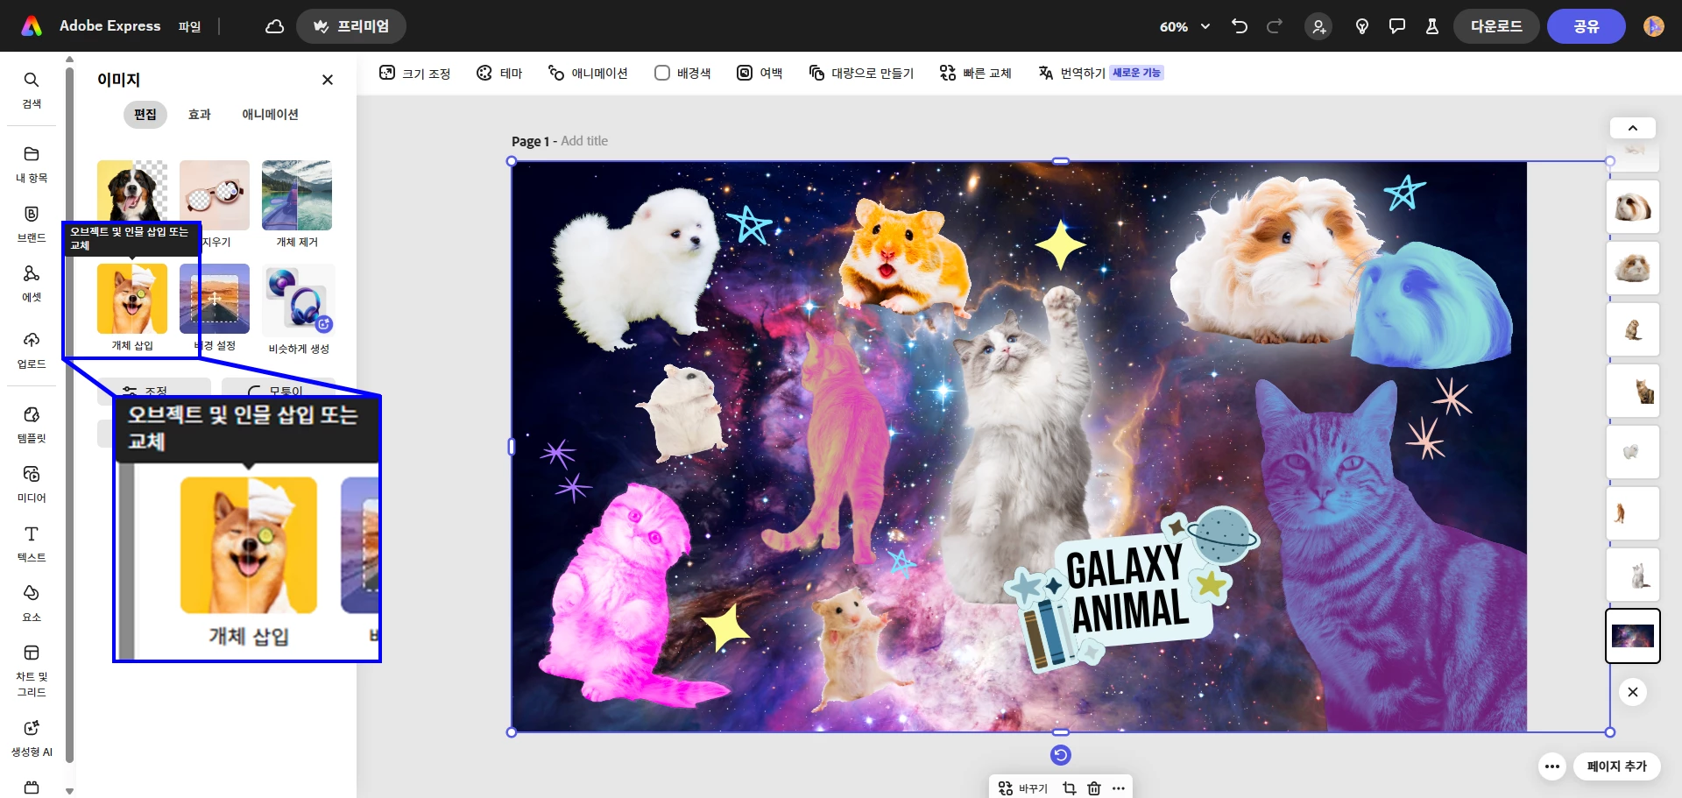Open the user profile avatar
The height and width of the screenshot is (798, 1682).
[x=1654, y=26]
